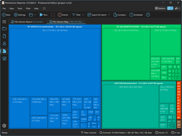Select SYSTEM .LOG 133 files block
The width and height of the screenshot is (182, 136).
click(155, 74)
